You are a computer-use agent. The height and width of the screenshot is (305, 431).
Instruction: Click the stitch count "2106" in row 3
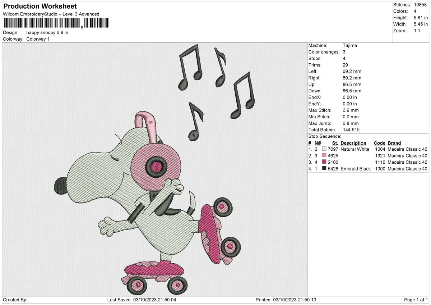tap(333, 162)
